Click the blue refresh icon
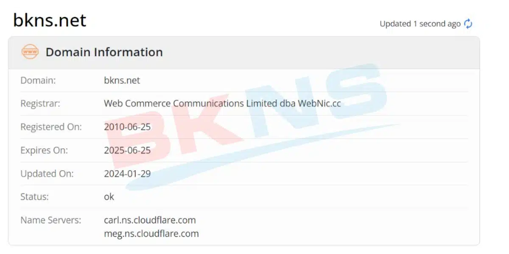 (x=468, y=24)
